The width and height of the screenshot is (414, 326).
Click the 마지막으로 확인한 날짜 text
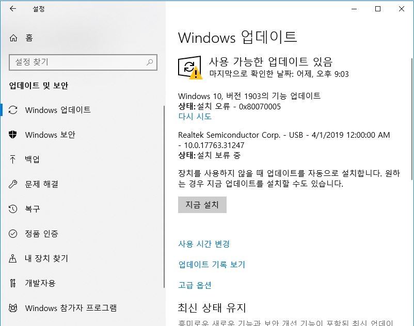[x=279, y=74]
